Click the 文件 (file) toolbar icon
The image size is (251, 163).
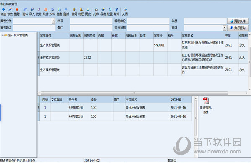click(x=52, y=12)
